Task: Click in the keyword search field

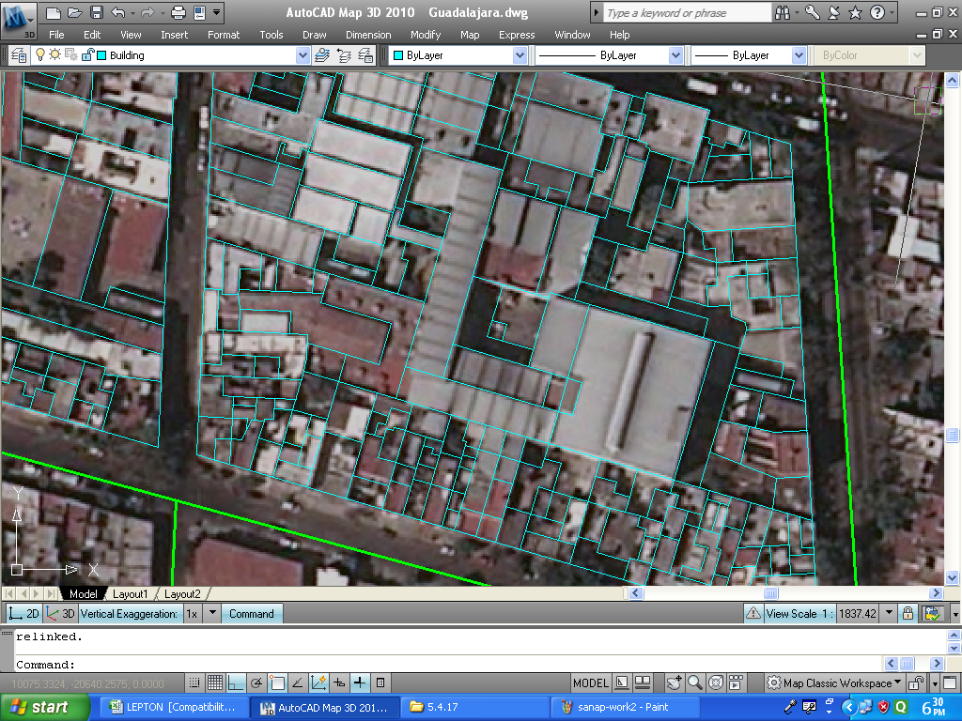Action: [686, 13]
